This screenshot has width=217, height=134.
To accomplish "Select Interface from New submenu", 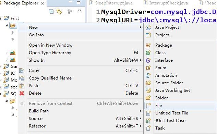I will (180, 60).
